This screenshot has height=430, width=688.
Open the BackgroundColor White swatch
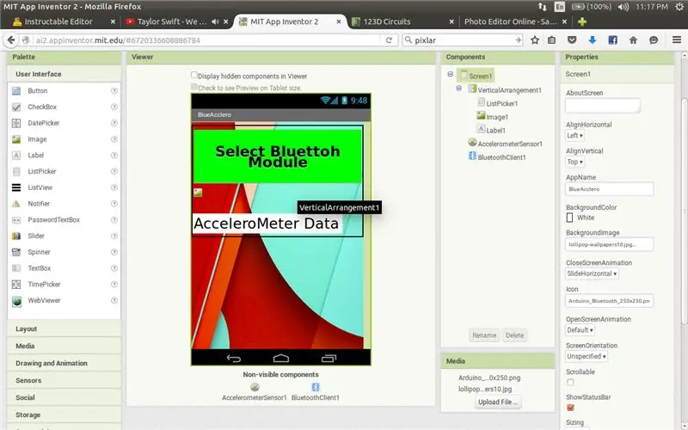pyautogui.click(x=569, y=218)
